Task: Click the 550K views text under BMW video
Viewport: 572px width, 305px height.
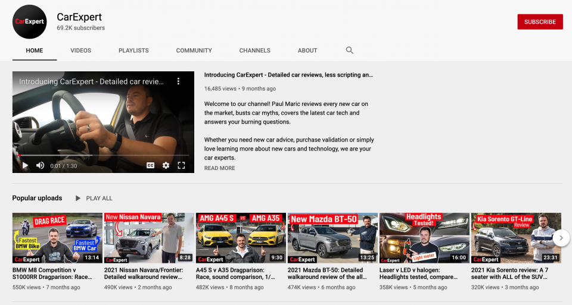Action: [27, 287]
